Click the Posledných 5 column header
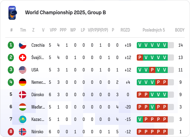Screen dimensions: 190x137 [x=154, y=30]
